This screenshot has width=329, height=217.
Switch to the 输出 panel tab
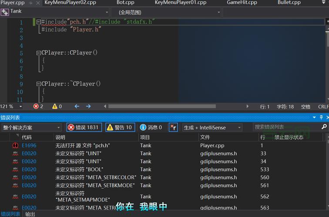click(x=30, y=214)
